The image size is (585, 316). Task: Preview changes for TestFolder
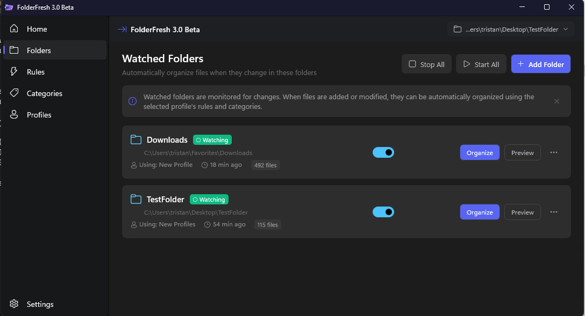(522, 212)
